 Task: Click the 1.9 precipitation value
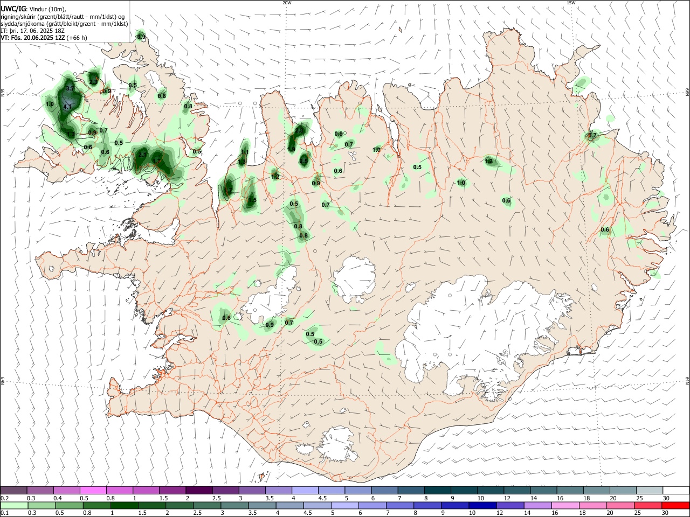tap(291, 149)
